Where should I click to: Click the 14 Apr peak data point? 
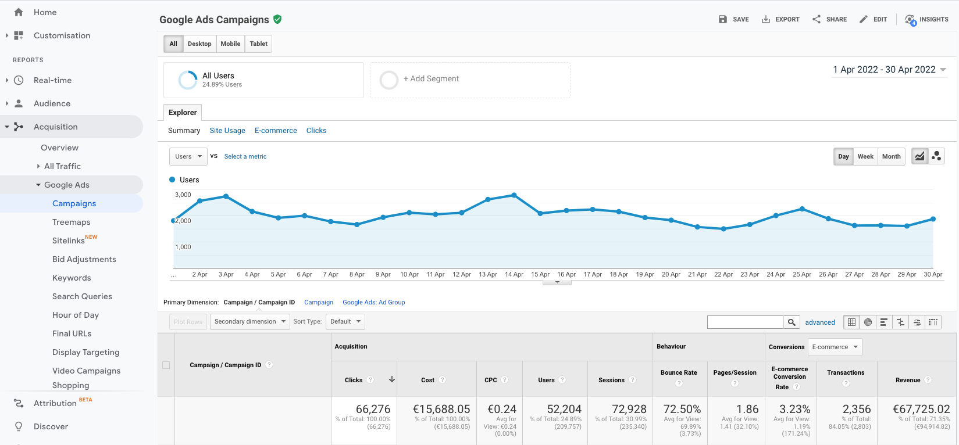[514, 195]
